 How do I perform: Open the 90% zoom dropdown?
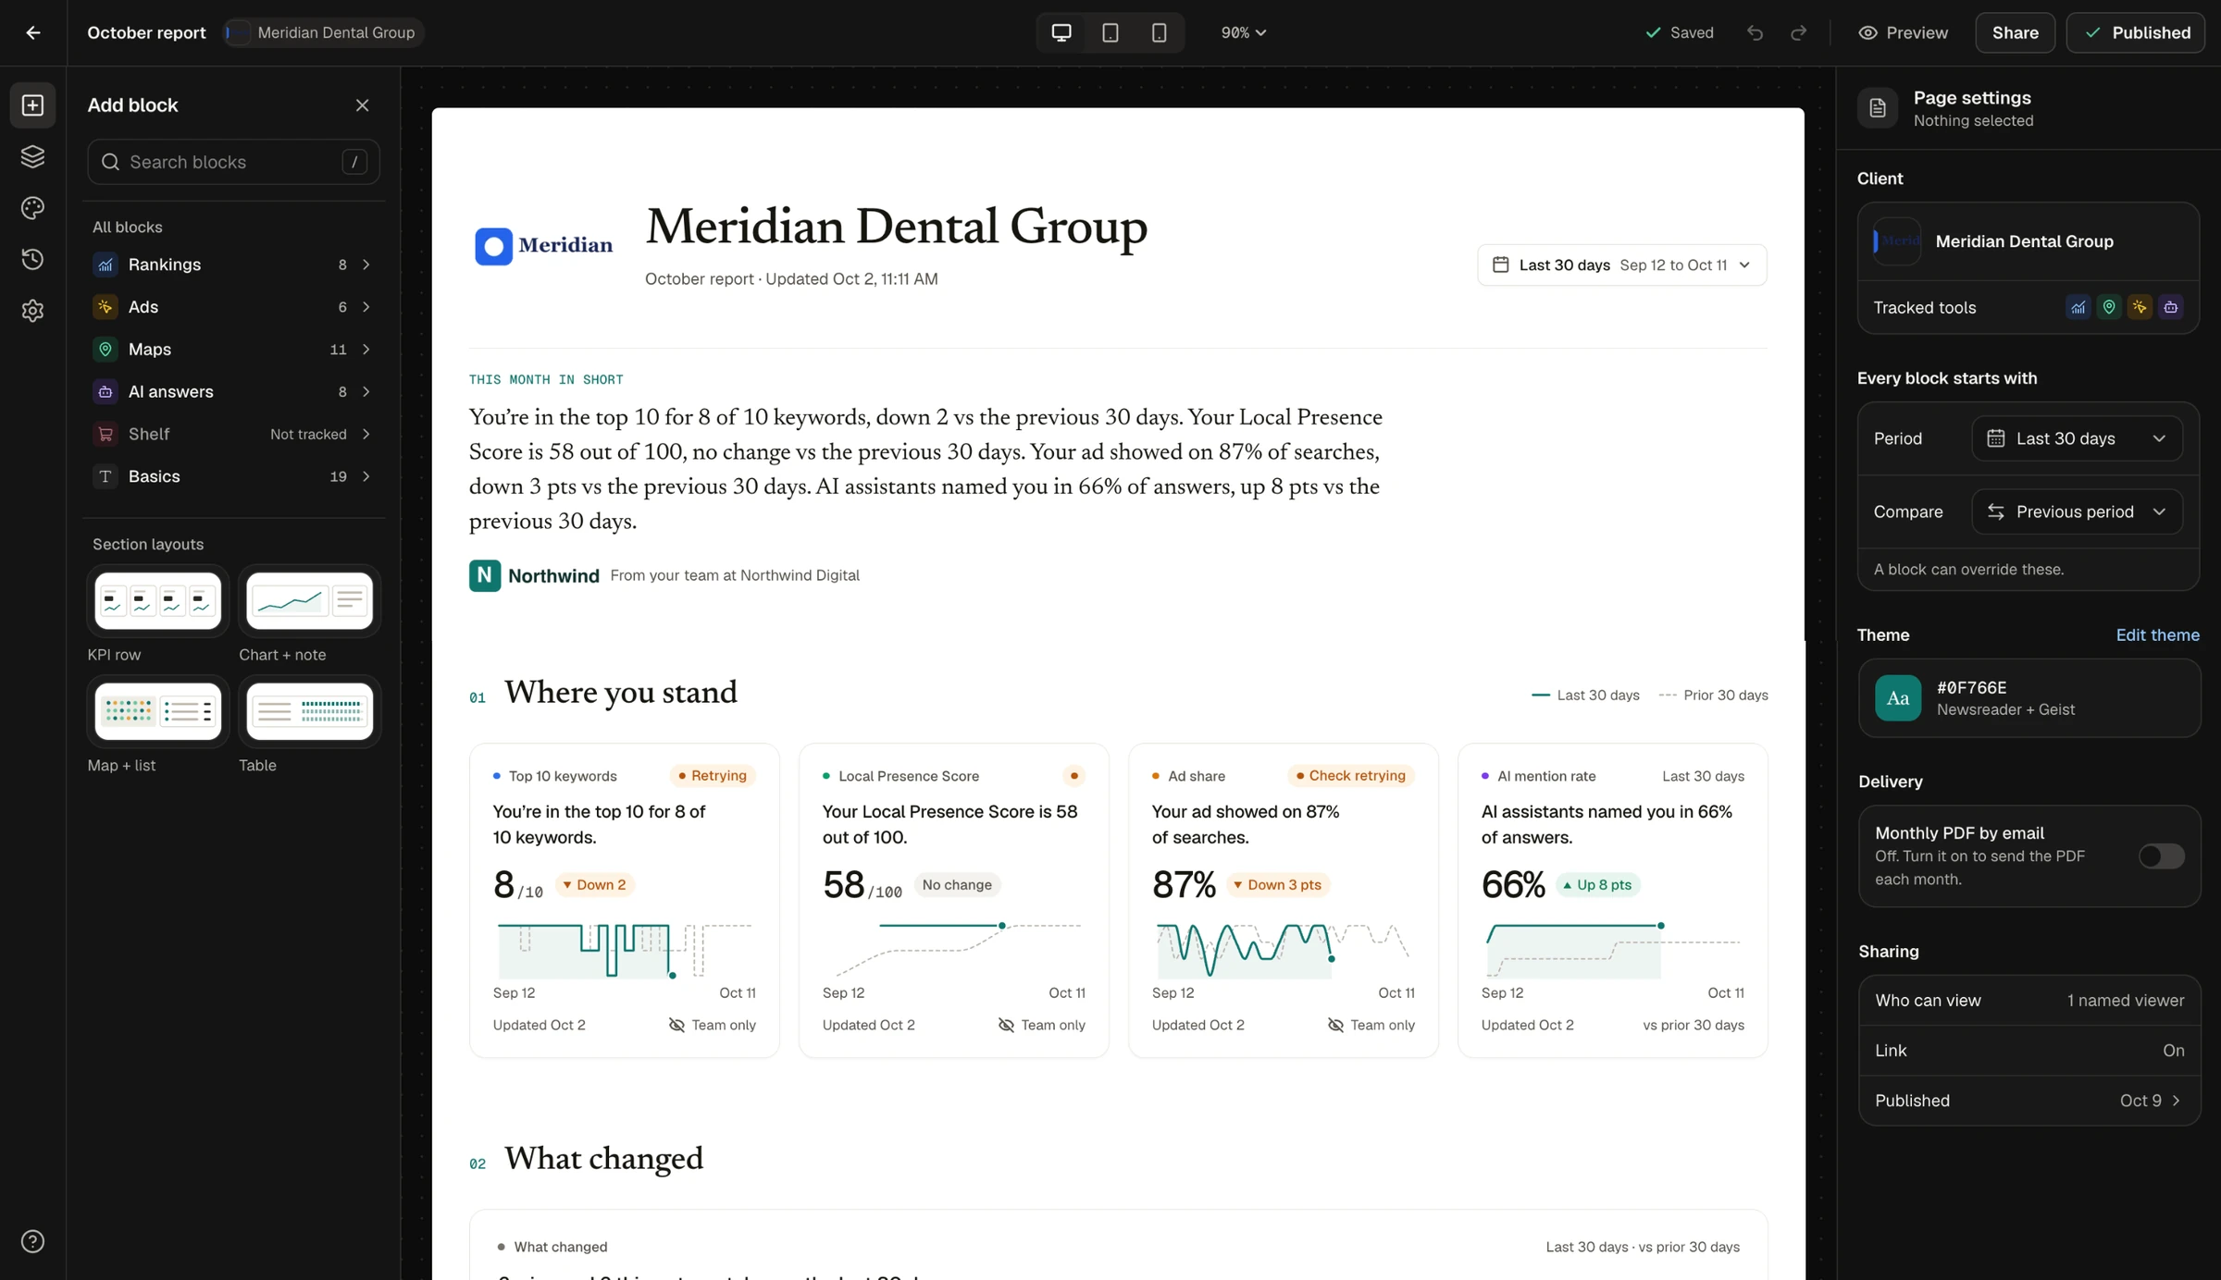coord(1243,32)
